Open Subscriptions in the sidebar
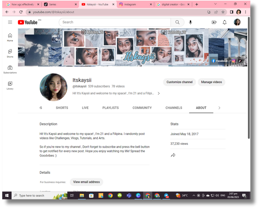 pyautogui.click(x=10, y=69)
